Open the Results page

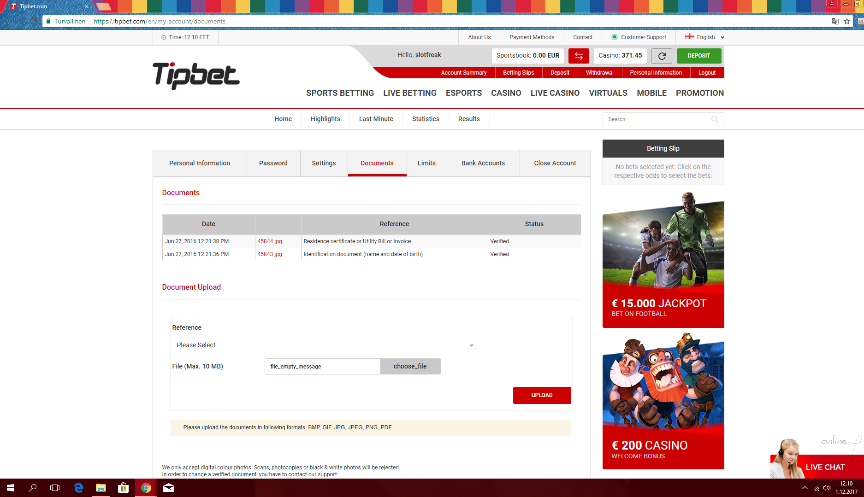pyautogui.click(x=469, y=119)
